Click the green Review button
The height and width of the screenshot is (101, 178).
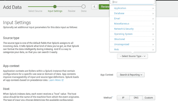[104, 7]
